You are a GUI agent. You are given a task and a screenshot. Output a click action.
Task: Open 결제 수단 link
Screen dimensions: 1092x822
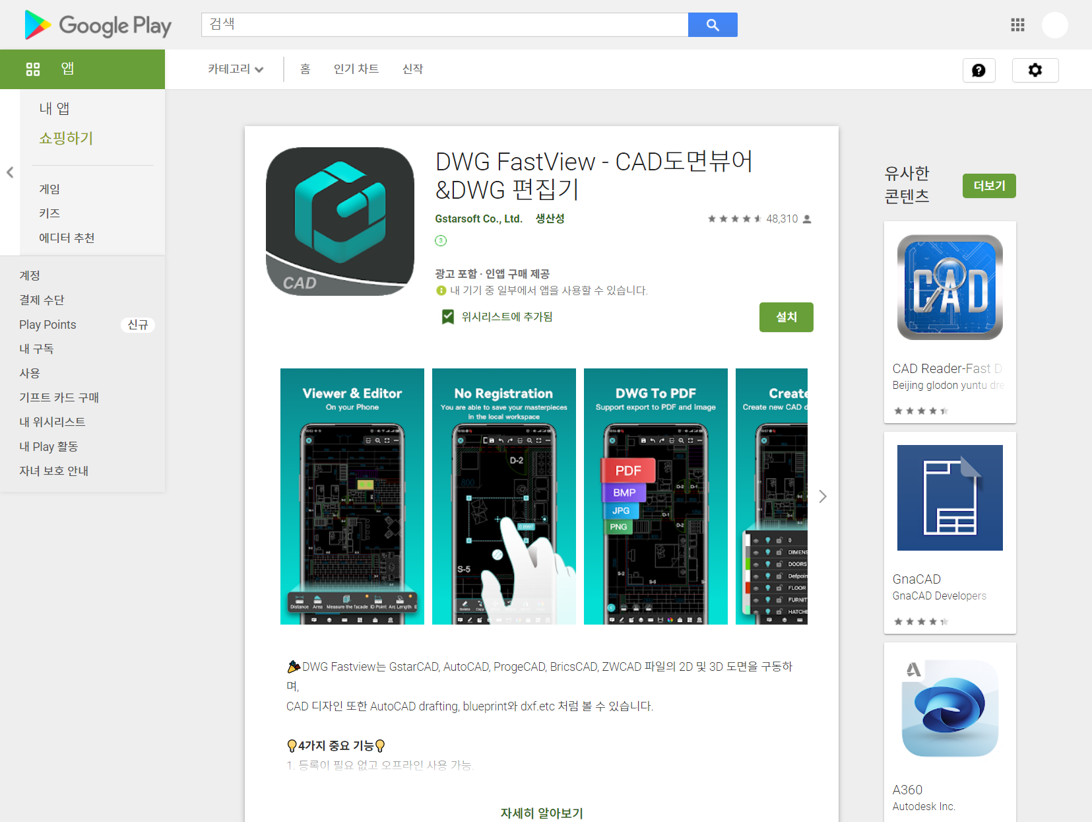click(x=42, y=300)
